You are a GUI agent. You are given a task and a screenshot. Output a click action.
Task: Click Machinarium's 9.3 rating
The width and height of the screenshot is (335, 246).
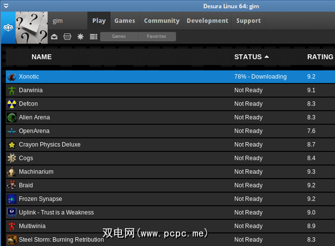tap(311, 172)
